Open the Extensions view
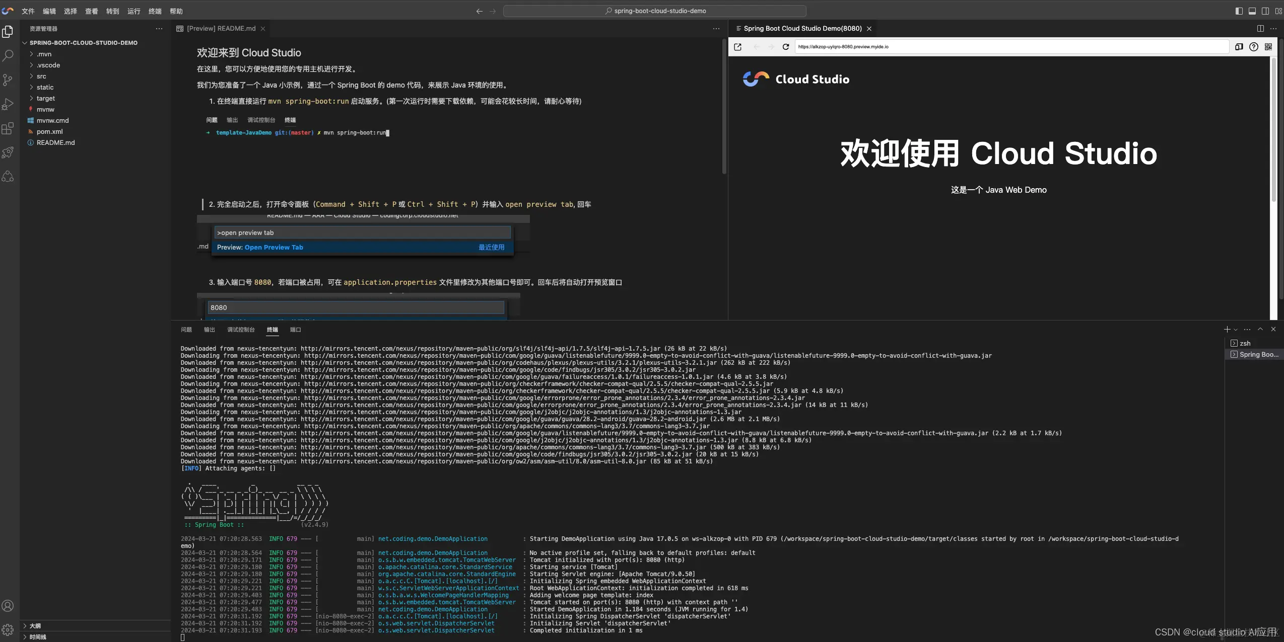The image size is (1284, 642). point(8,128)
